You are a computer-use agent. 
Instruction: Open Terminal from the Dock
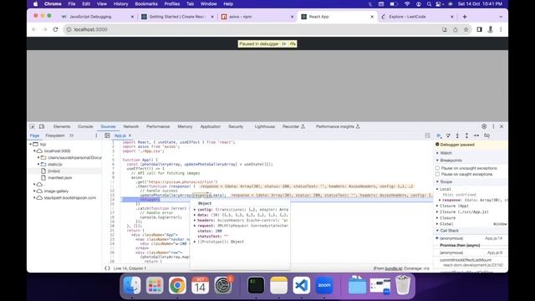(x=256, y=285)
